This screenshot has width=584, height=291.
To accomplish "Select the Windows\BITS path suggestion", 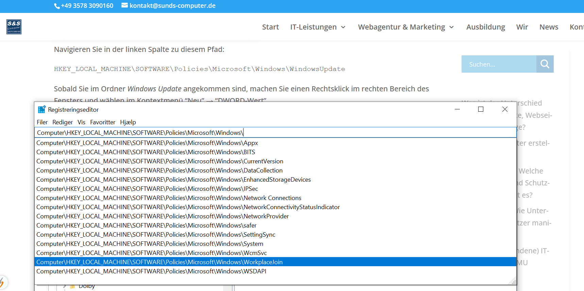I will pos(276,152).
